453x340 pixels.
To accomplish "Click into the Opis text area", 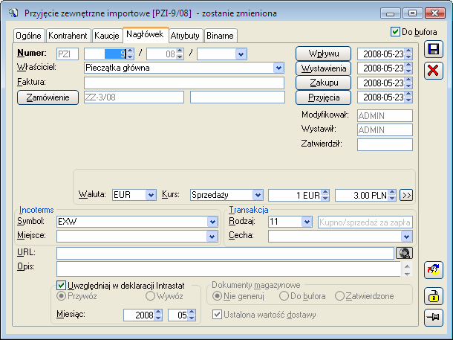I will [228, 269].
